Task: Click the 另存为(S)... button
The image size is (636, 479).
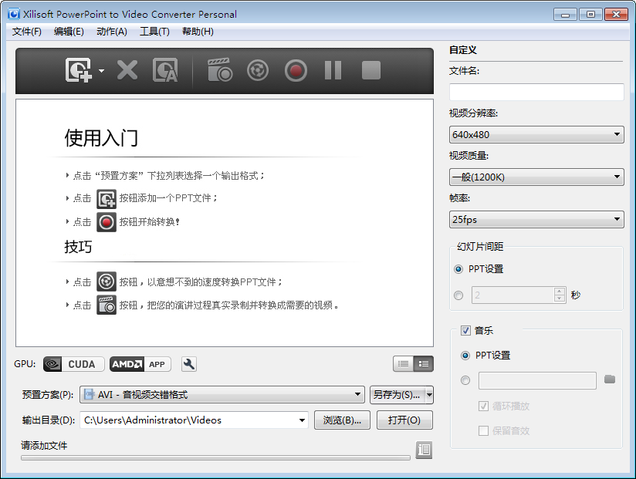Action: click(x=397, y=395)
